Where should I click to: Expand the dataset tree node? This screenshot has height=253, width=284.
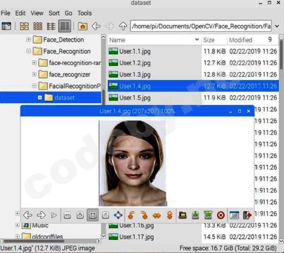click(40, 97)
